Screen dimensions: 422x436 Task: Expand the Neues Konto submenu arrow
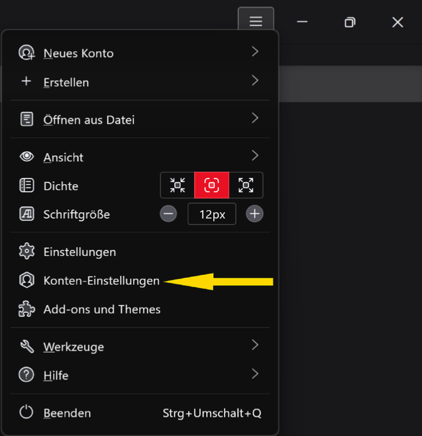point(255,52)
